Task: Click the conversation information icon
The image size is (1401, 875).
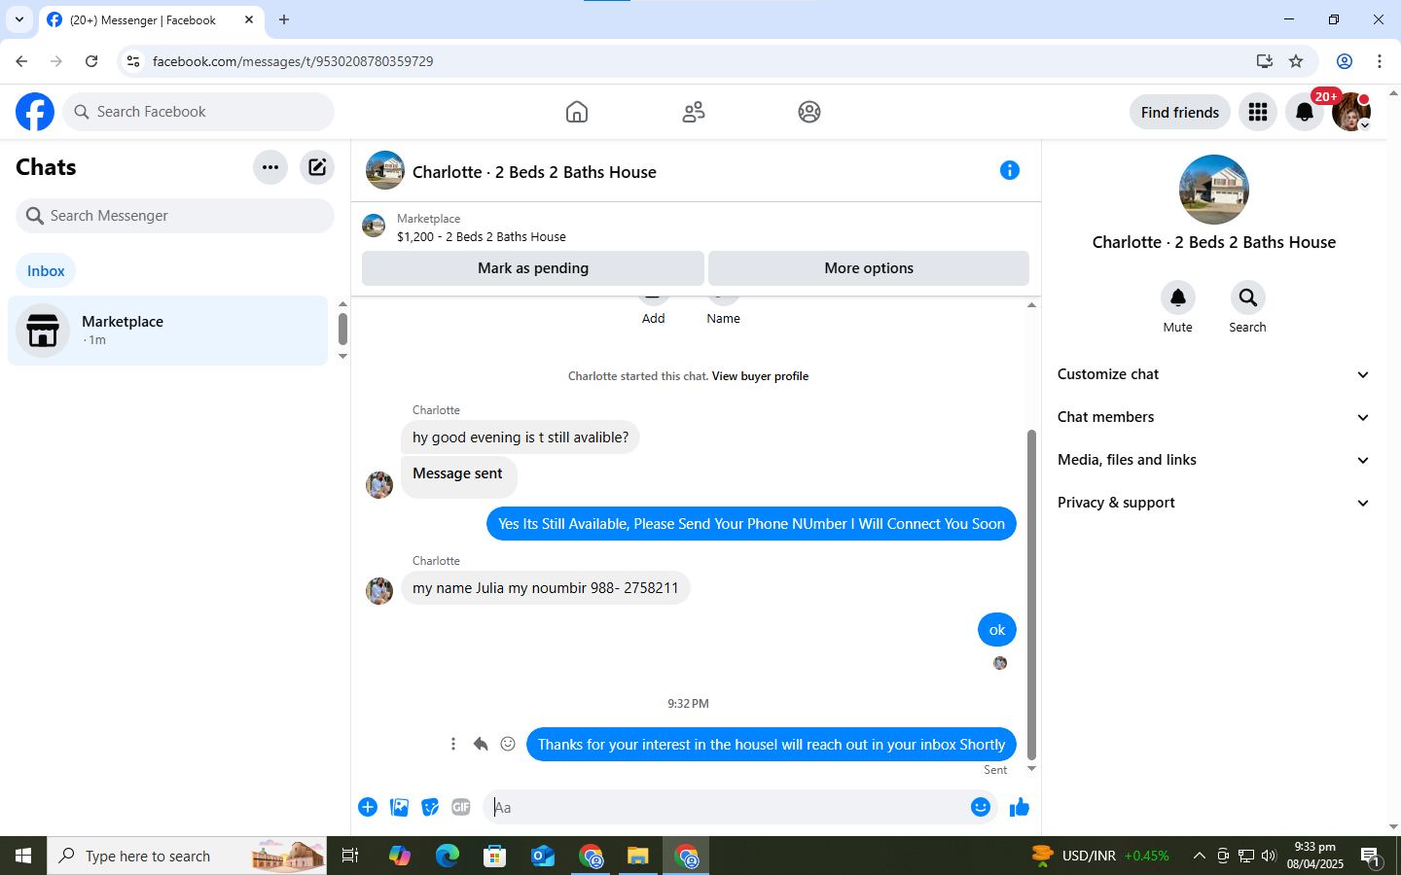Action: click(x=1010, y=170)
